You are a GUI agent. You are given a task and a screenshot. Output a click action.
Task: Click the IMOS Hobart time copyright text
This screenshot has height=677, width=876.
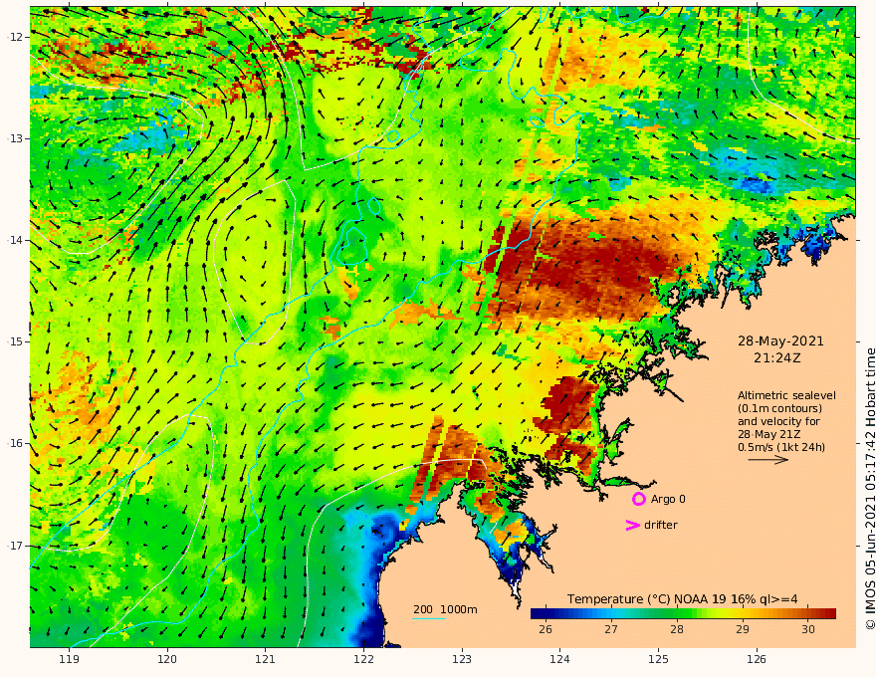point(869,489)
